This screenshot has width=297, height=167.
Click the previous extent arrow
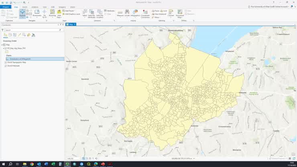point(27,17)
